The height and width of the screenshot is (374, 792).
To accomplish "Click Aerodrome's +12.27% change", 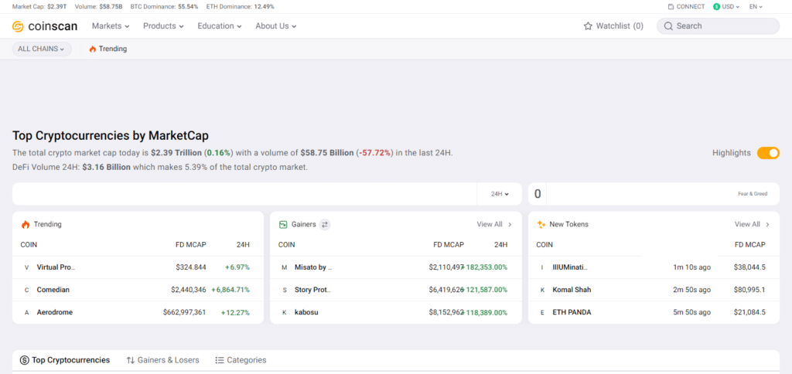I will pyautogui.click(x=235, y=312).
